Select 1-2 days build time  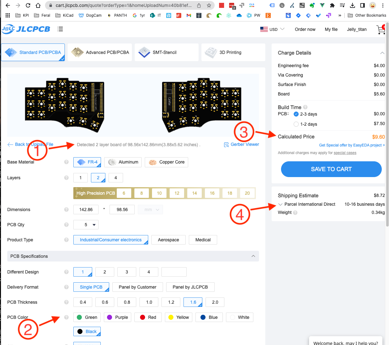[x=296, y=124]
